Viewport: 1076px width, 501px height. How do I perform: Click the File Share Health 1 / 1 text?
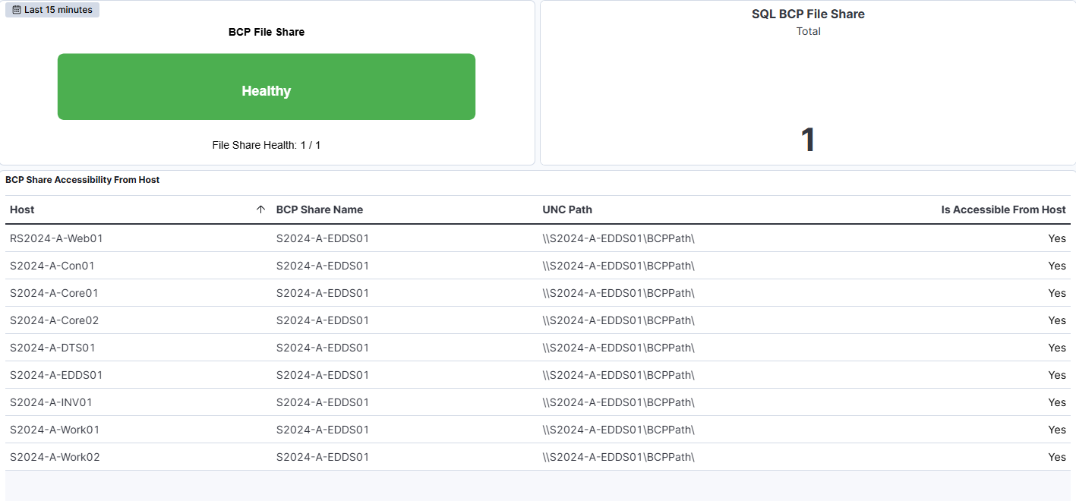267,144
